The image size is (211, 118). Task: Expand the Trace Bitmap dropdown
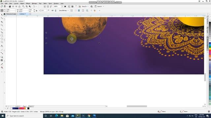pos(68,10)
